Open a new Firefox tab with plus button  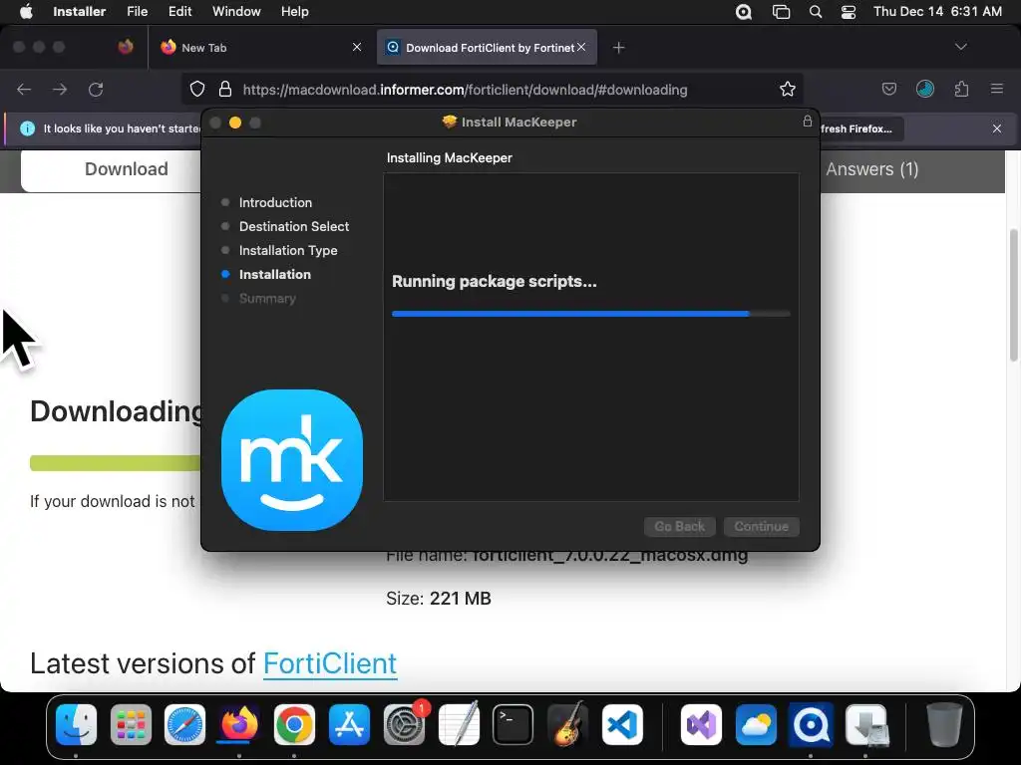[x=618, y=48]
